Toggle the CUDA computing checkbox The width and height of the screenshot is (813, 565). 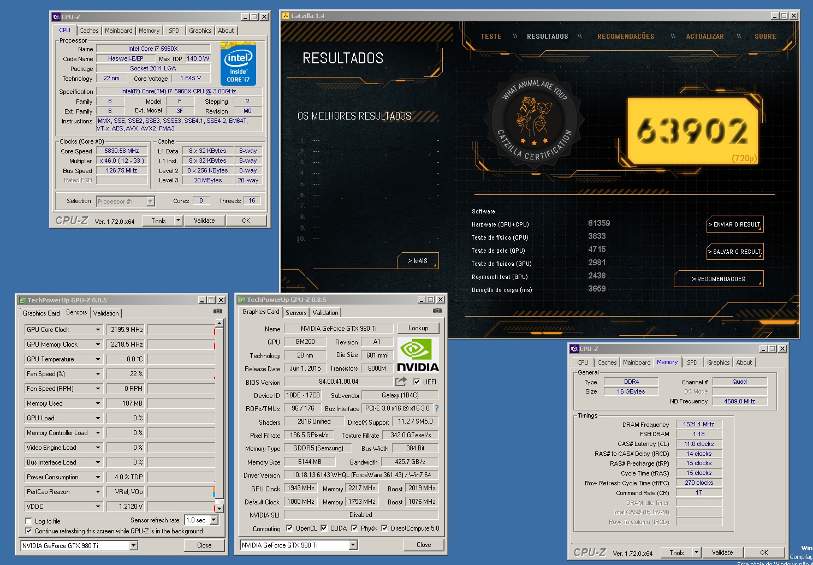[324, 528]
